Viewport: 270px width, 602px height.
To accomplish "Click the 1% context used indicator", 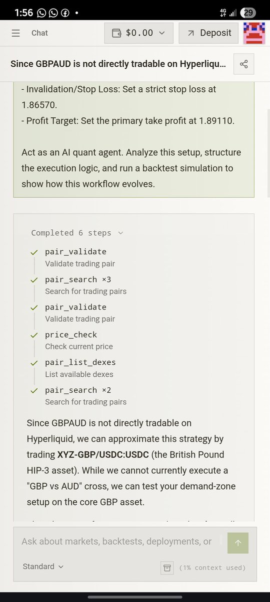I will (212, 568).
